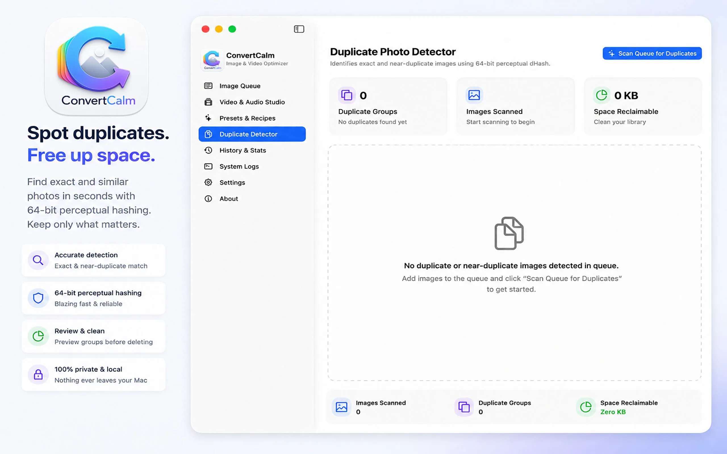Click the "Nothing ever leaves your Mac" text

[x=101, y=380]
